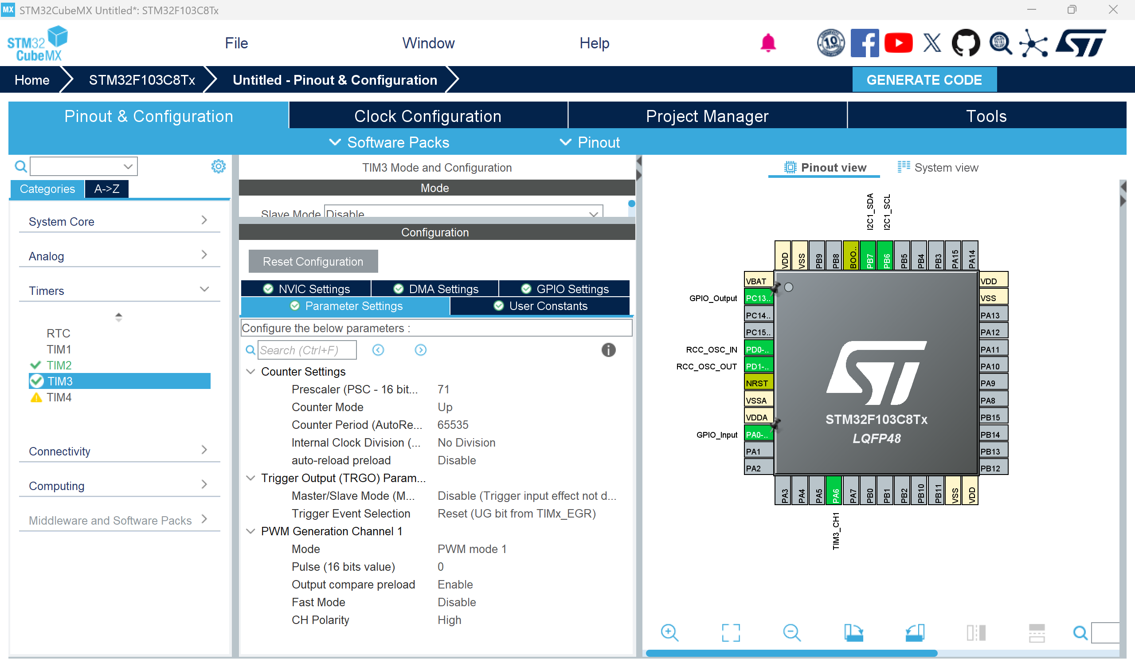The width and height of the screenshot is (1135, 667).
Task: Select TIM1 in the Timers list
Action: (x=59, y=349)
